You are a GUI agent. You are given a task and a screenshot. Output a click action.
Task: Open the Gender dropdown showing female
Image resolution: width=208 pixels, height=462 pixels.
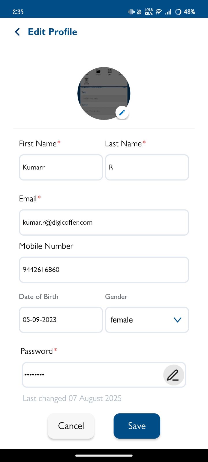point(147,320)
